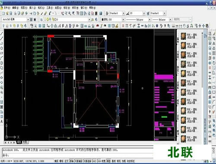The height and width of the screenshot is (164, 216).
Task: Select the Polygon tool in draw toolbar
Action: pyautogui.click(x=2, y=48)
